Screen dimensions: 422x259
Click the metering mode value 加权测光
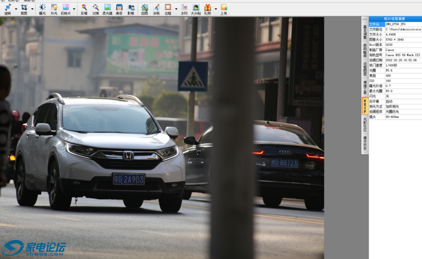[x=392, y=107]
